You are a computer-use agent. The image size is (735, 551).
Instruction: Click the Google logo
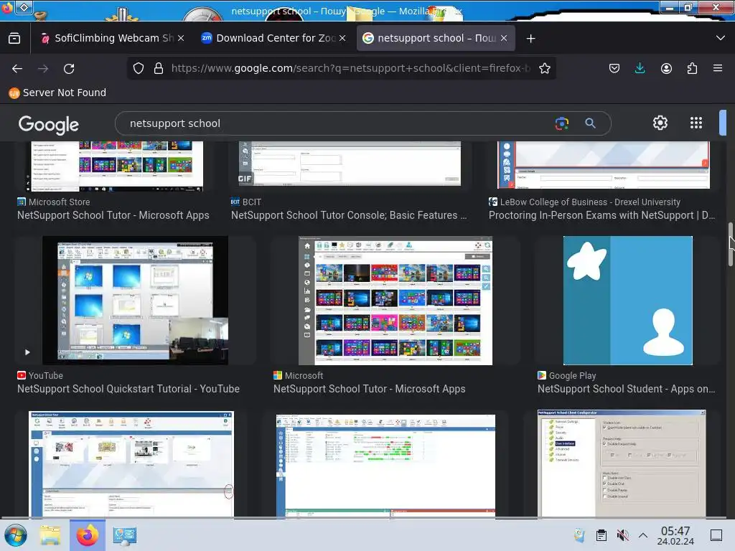(x=49, y=124)
